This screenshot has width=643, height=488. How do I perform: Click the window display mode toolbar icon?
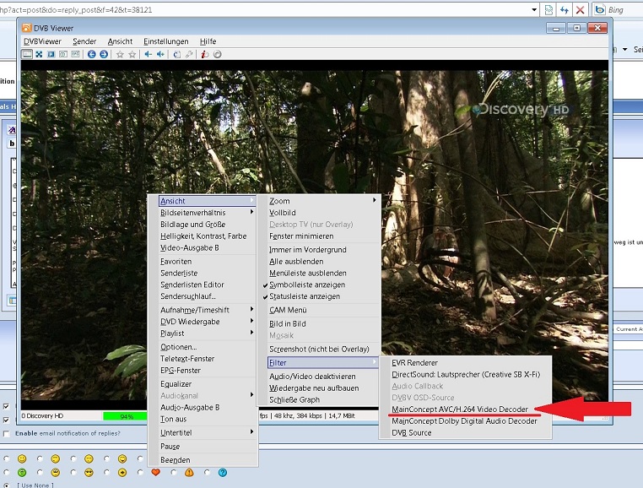[27, 54]
